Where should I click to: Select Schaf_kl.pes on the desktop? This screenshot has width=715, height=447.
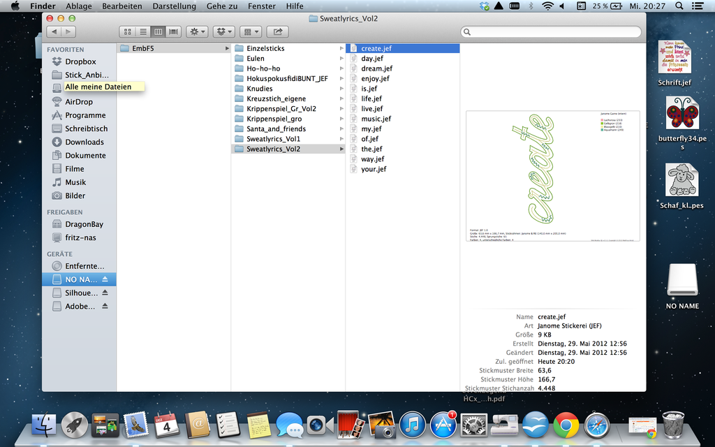[681, 186]
